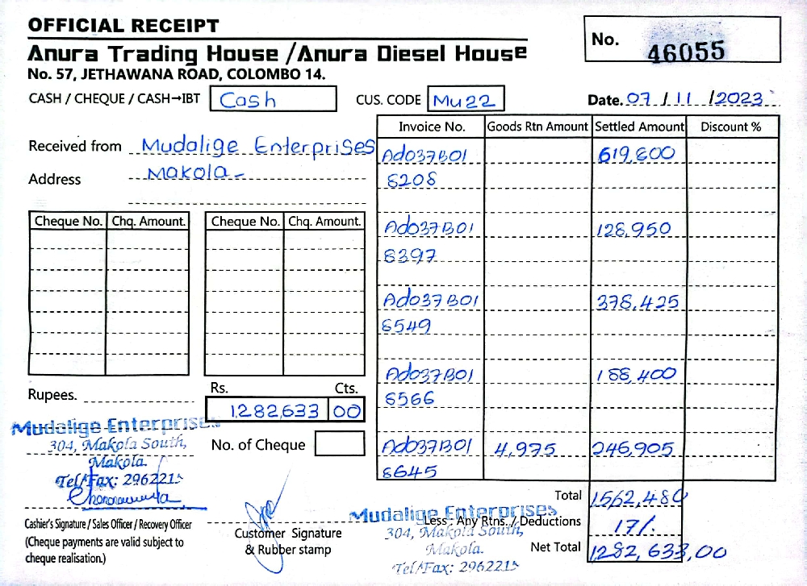The width and height of the screenshot is (807, 586).
Task: Select the Settled Amount column header
Action: tap(639, 127)
